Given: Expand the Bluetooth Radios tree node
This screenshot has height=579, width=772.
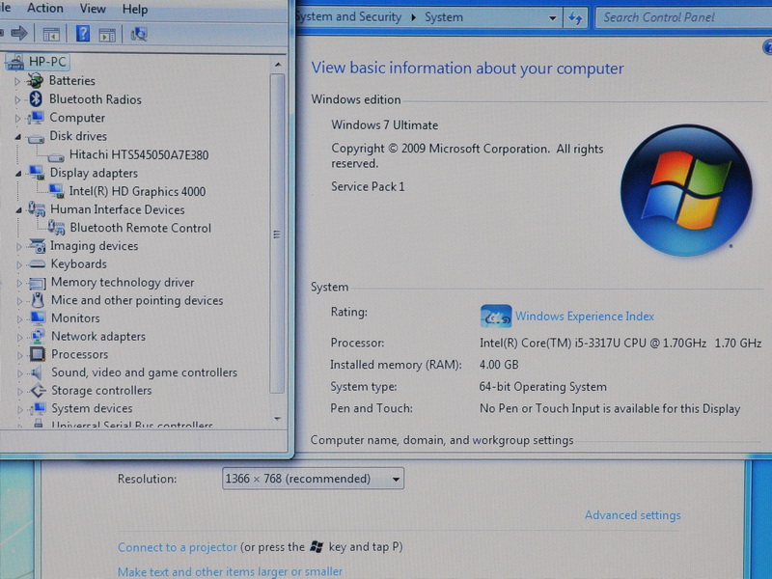Looking at the screenshot, I should 17,100.
